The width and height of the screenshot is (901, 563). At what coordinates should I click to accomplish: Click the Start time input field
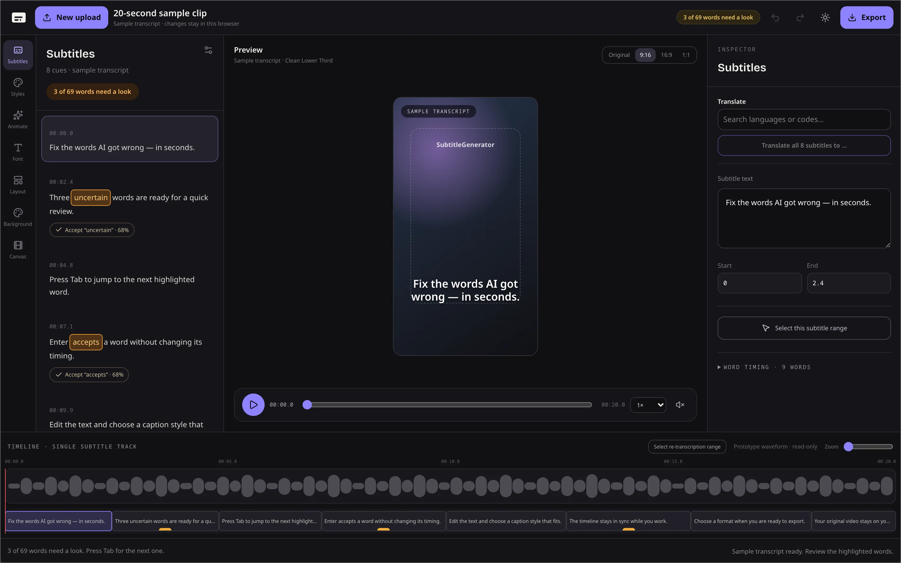pyautogui.click(x=760, y=283)
